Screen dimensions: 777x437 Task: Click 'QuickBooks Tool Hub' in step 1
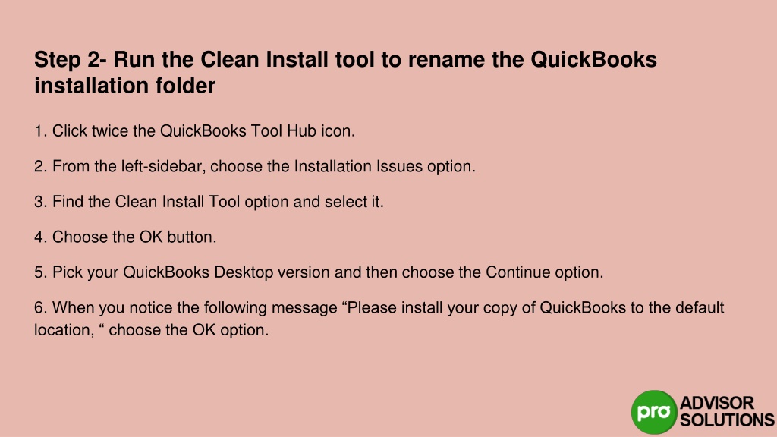(x=238, y=130)
